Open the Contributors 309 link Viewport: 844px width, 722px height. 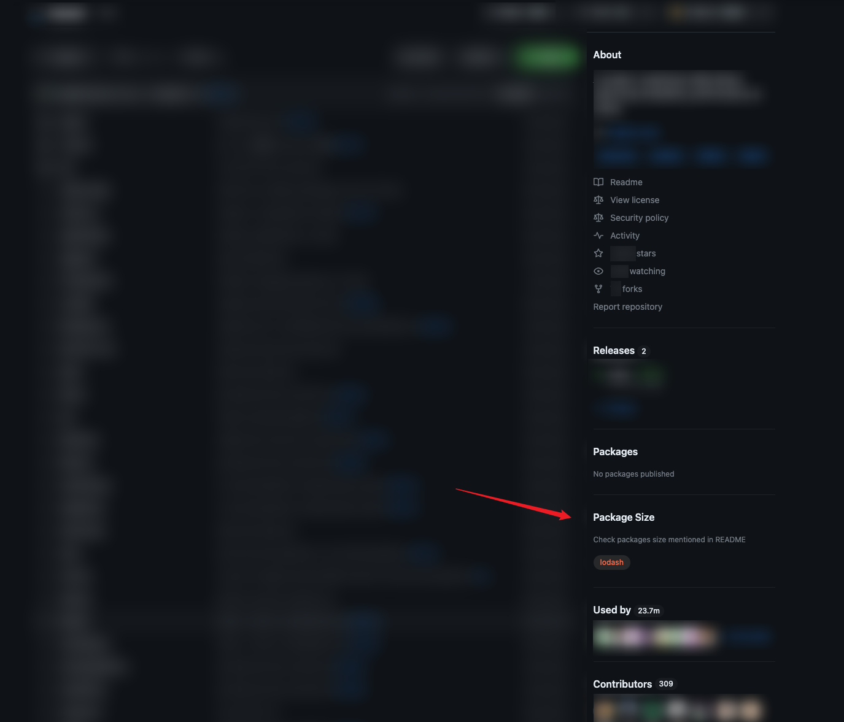coord(634,684)
